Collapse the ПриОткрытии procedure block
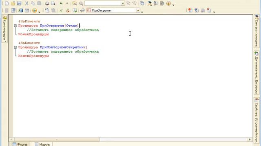 [15, 26]
